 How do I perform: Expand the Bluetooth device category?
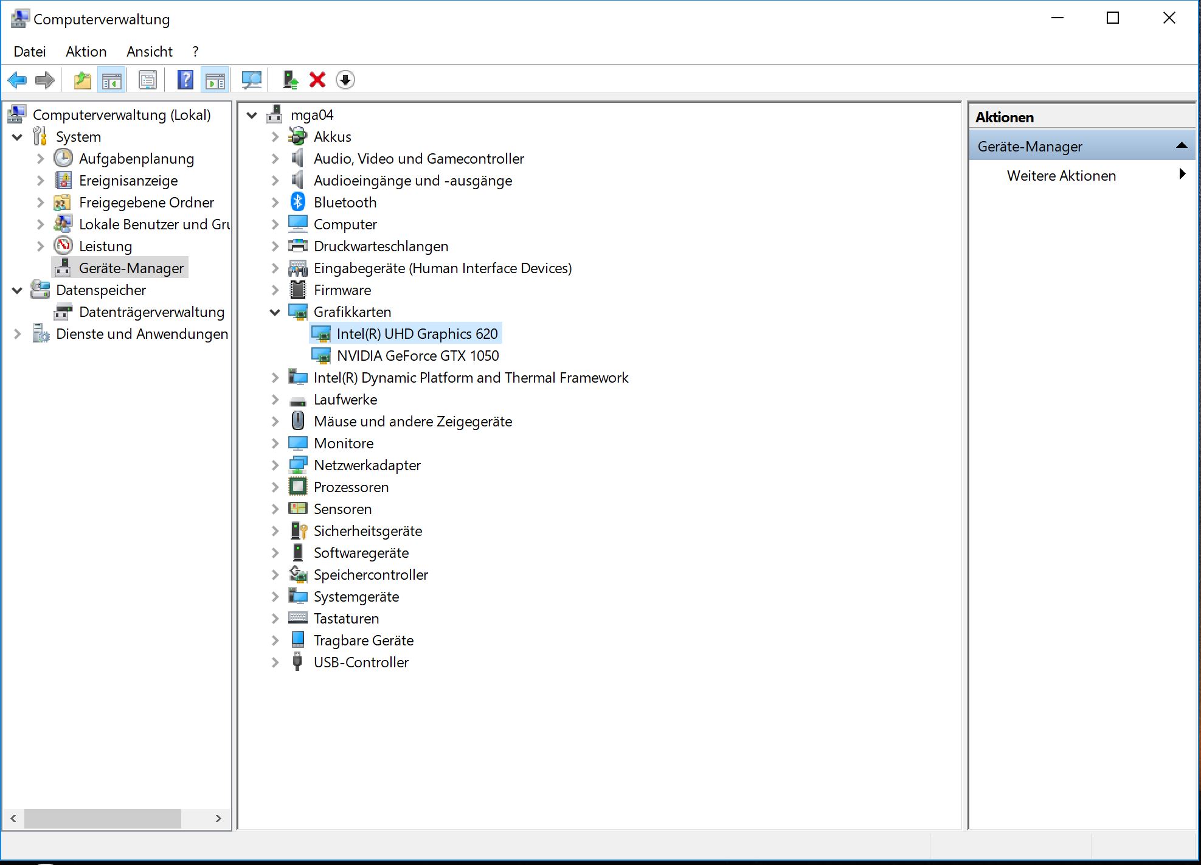(275, 203)
